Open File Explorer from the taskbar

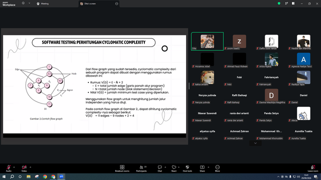click(29, 176)
